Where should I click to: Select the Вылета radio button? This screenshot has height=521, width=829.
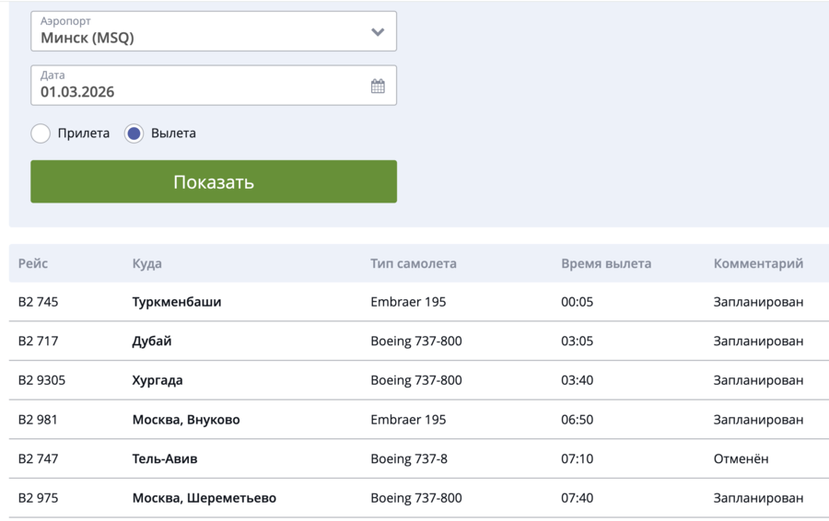[x=134, y=133]
